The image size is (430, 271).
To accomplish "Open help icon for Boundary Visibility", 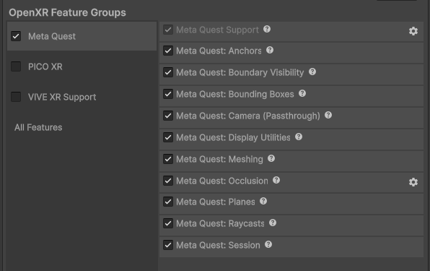I will [x=312, y=72].
